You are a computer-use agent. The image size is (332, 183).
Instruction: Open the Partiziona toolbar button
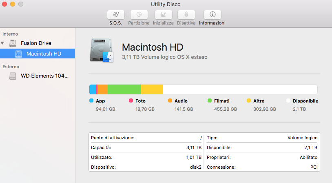click(x=139, y=15)
